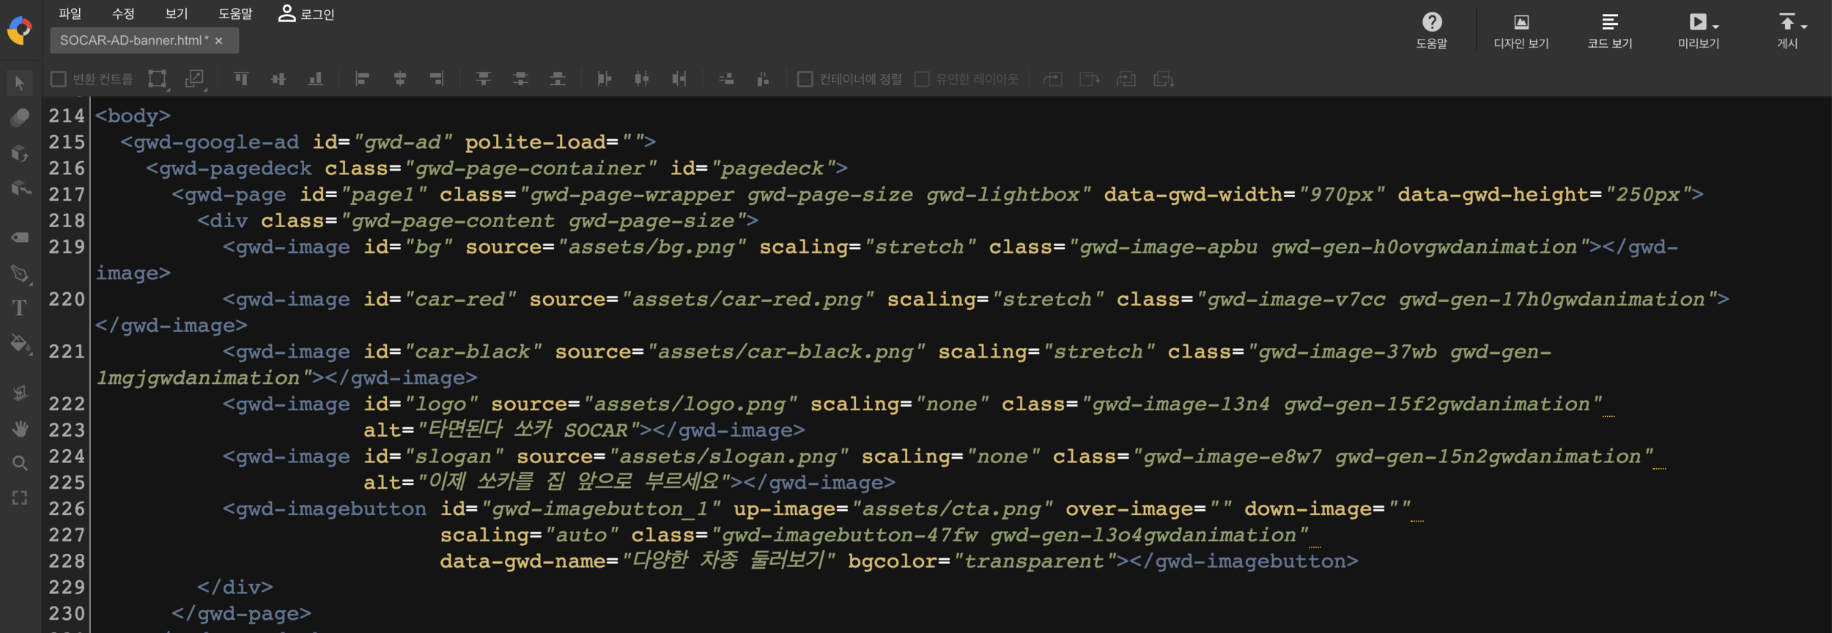Viewport: 1832px width, 633px height.
Task: Click the 로그인 sign-in button
Action: pyautogui.click(x=306, y=14)
